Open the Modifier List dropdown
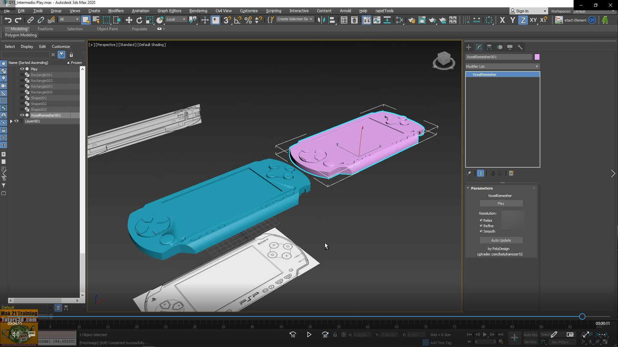 point(502,67)
